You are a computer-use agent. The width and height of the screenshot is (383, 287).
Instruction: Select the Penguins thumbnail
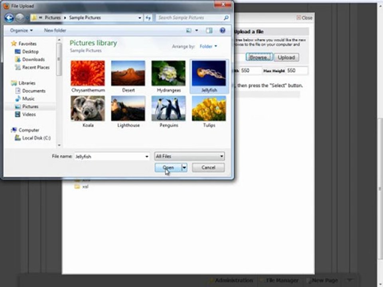click(x=168, y=108)
